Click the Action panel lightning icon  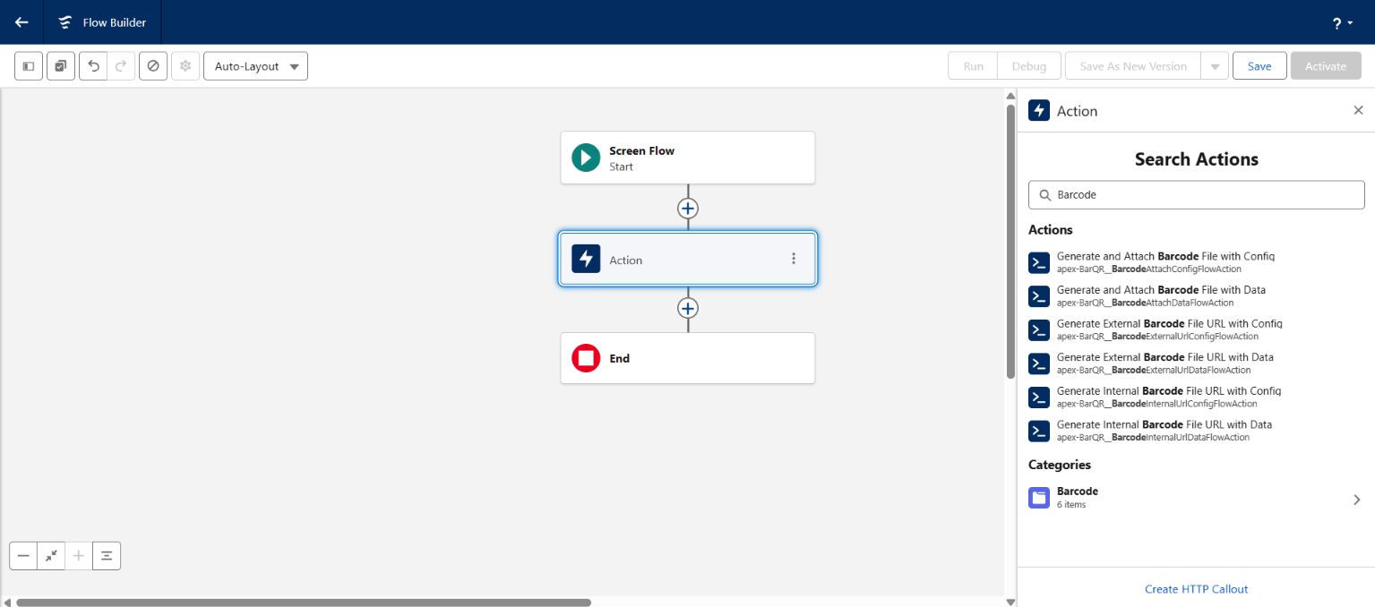(1039, 110)
